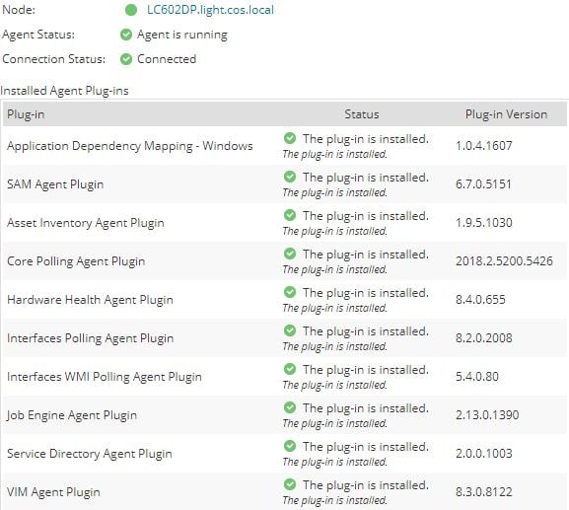Screen dimensions: 569x510
Task: Click the Connection Status: label
Action: click(x=53, y=59)
